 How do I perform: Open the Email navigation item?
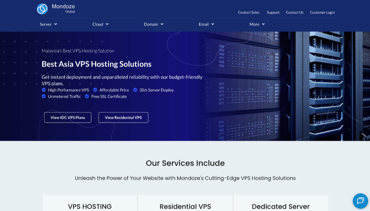tap(206, 24)
